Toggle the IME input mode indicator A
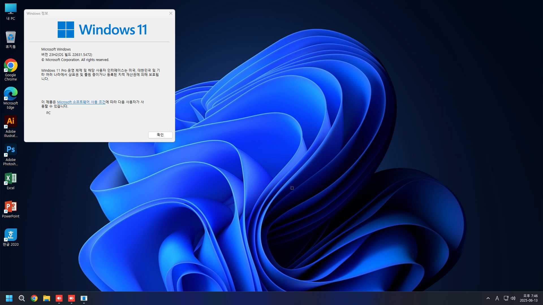Image resolution: width=543 pixels, height=305 pixels. [x=497, y=298]
